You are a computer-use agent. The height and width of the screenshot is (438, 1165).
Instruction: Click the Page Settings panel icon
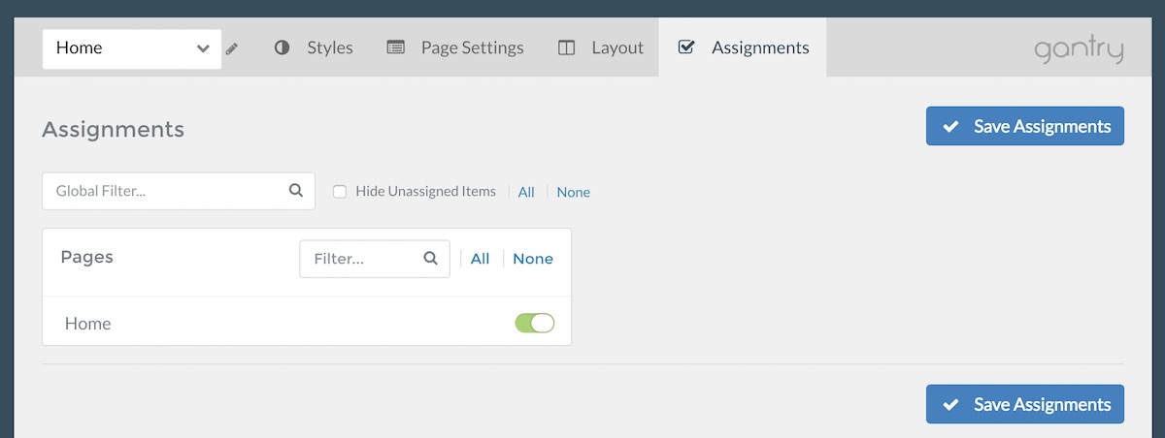click(x=395, y=47)
